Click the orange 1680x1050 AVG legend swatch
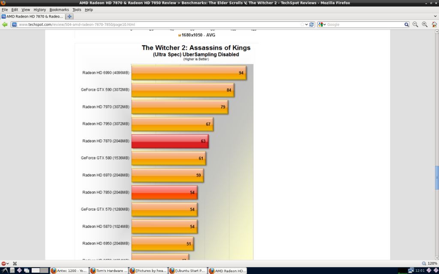This screenshot has height=274, width=439. [180, 35]
